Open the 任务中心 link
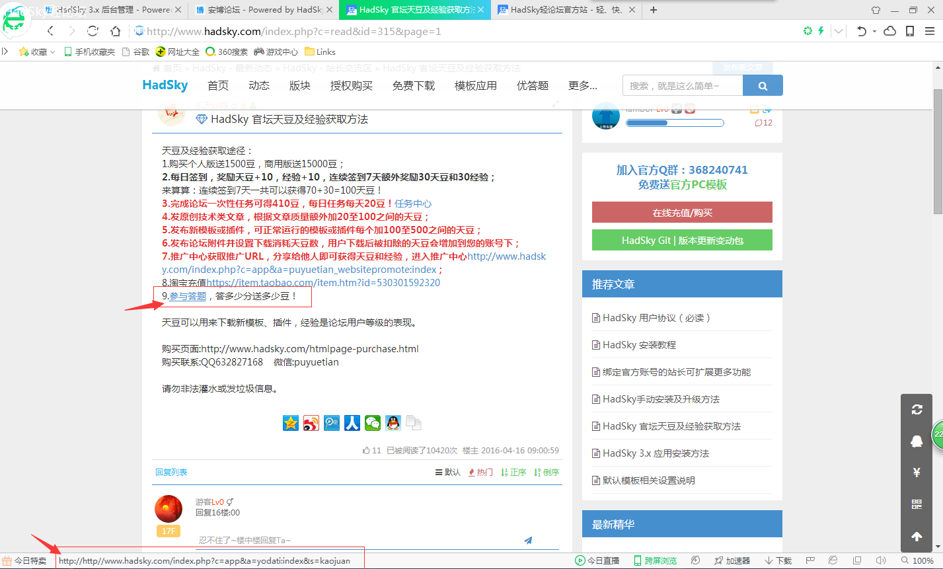The image size is (943, 569). coord(414,204)
